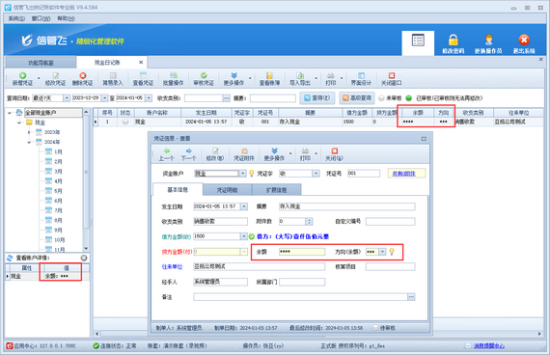This screenshot has height=355, width=550.
Task: Open the 系统 menu
Action: tap(16, 18)
